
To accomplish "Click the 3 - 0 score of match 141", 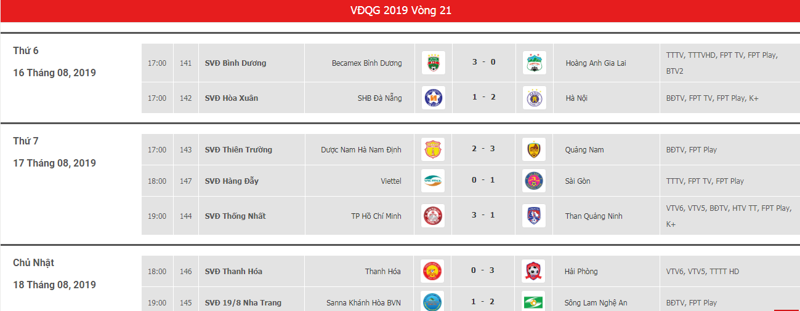I will tap(483, 62).
